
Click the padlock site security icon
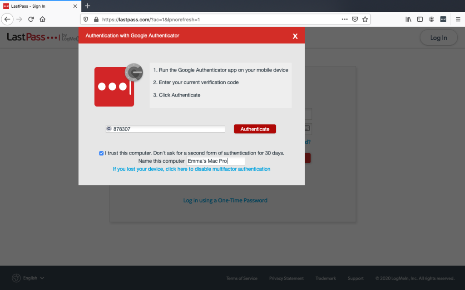tap(96, 19)
